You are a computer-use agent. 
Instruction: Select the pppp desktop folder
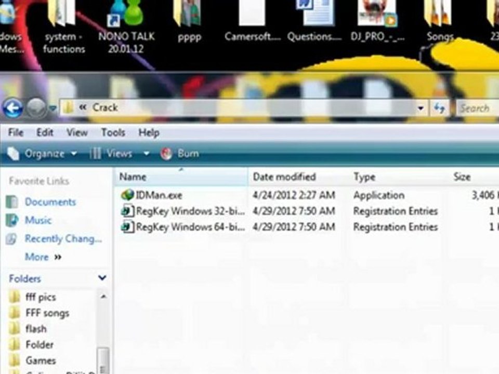tap(189, 22)
